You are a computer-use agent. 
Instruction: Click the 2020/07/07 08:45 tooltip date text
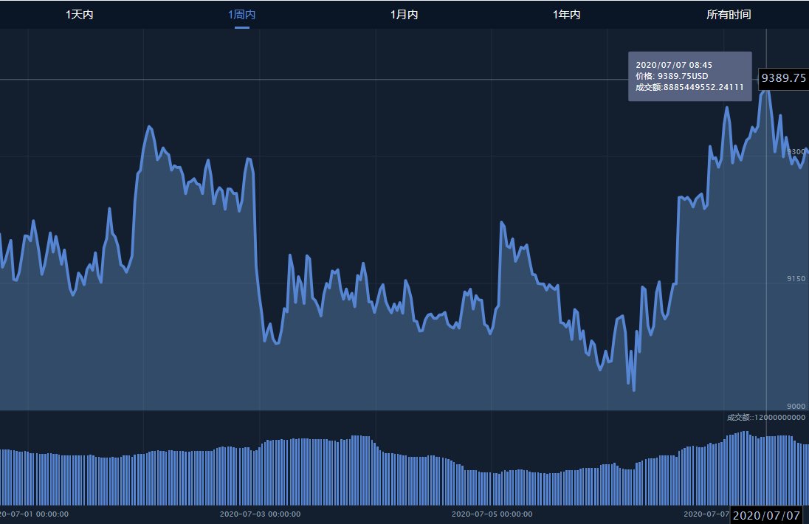(674, 65)
